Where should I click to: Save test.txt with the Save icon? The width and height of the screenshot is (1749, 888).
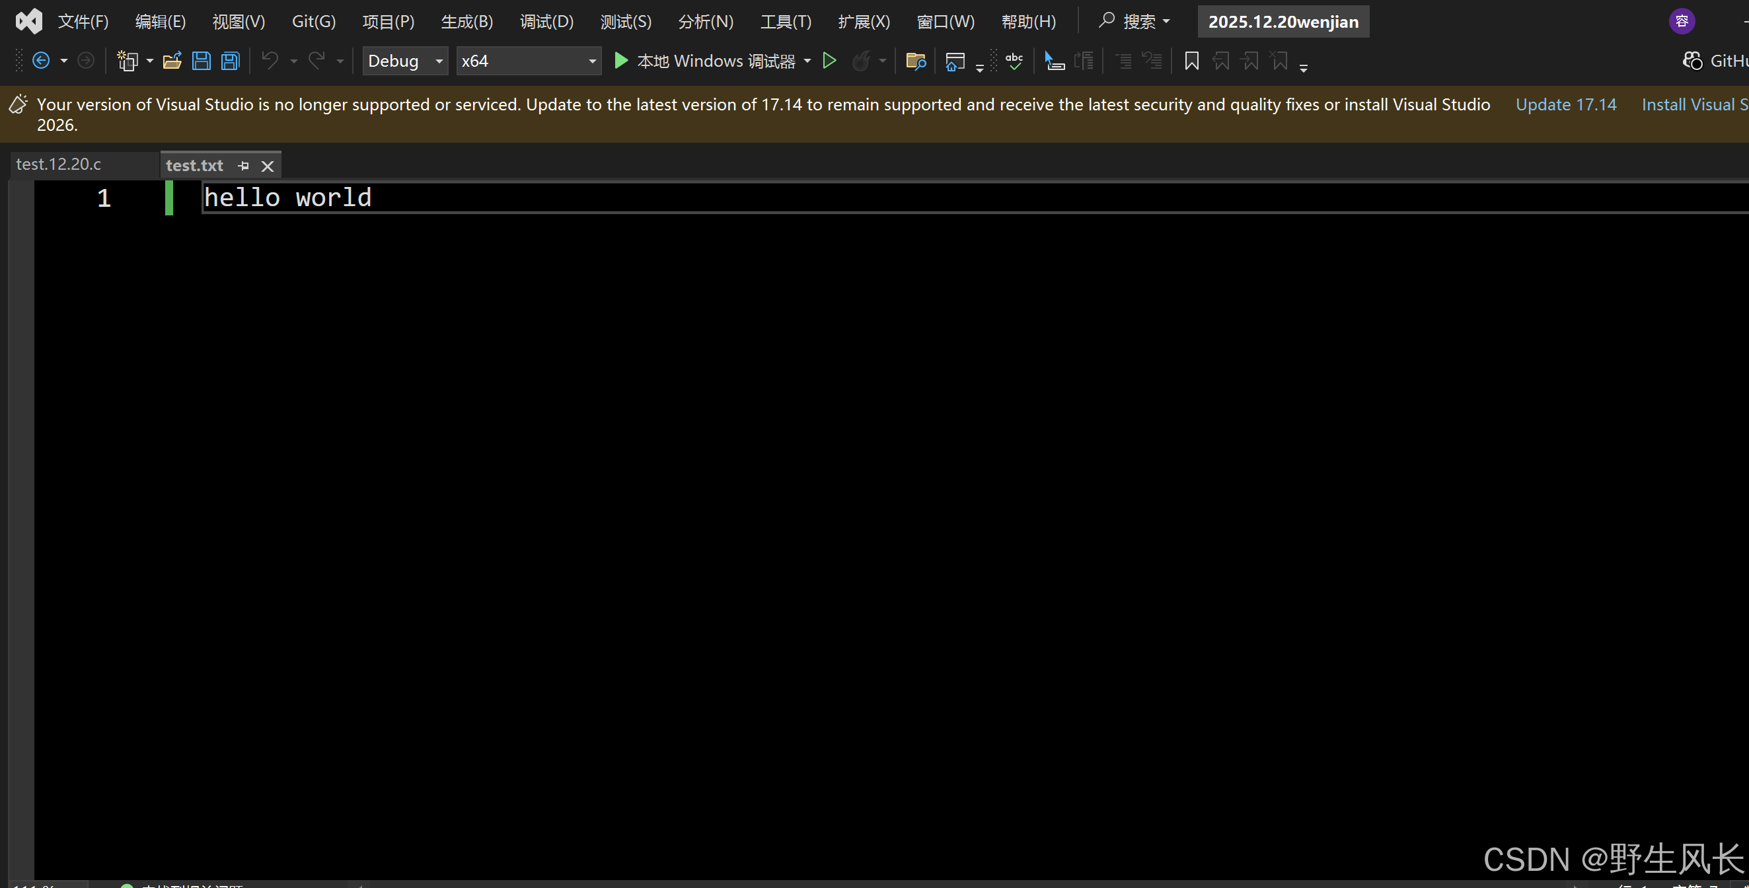201,61
